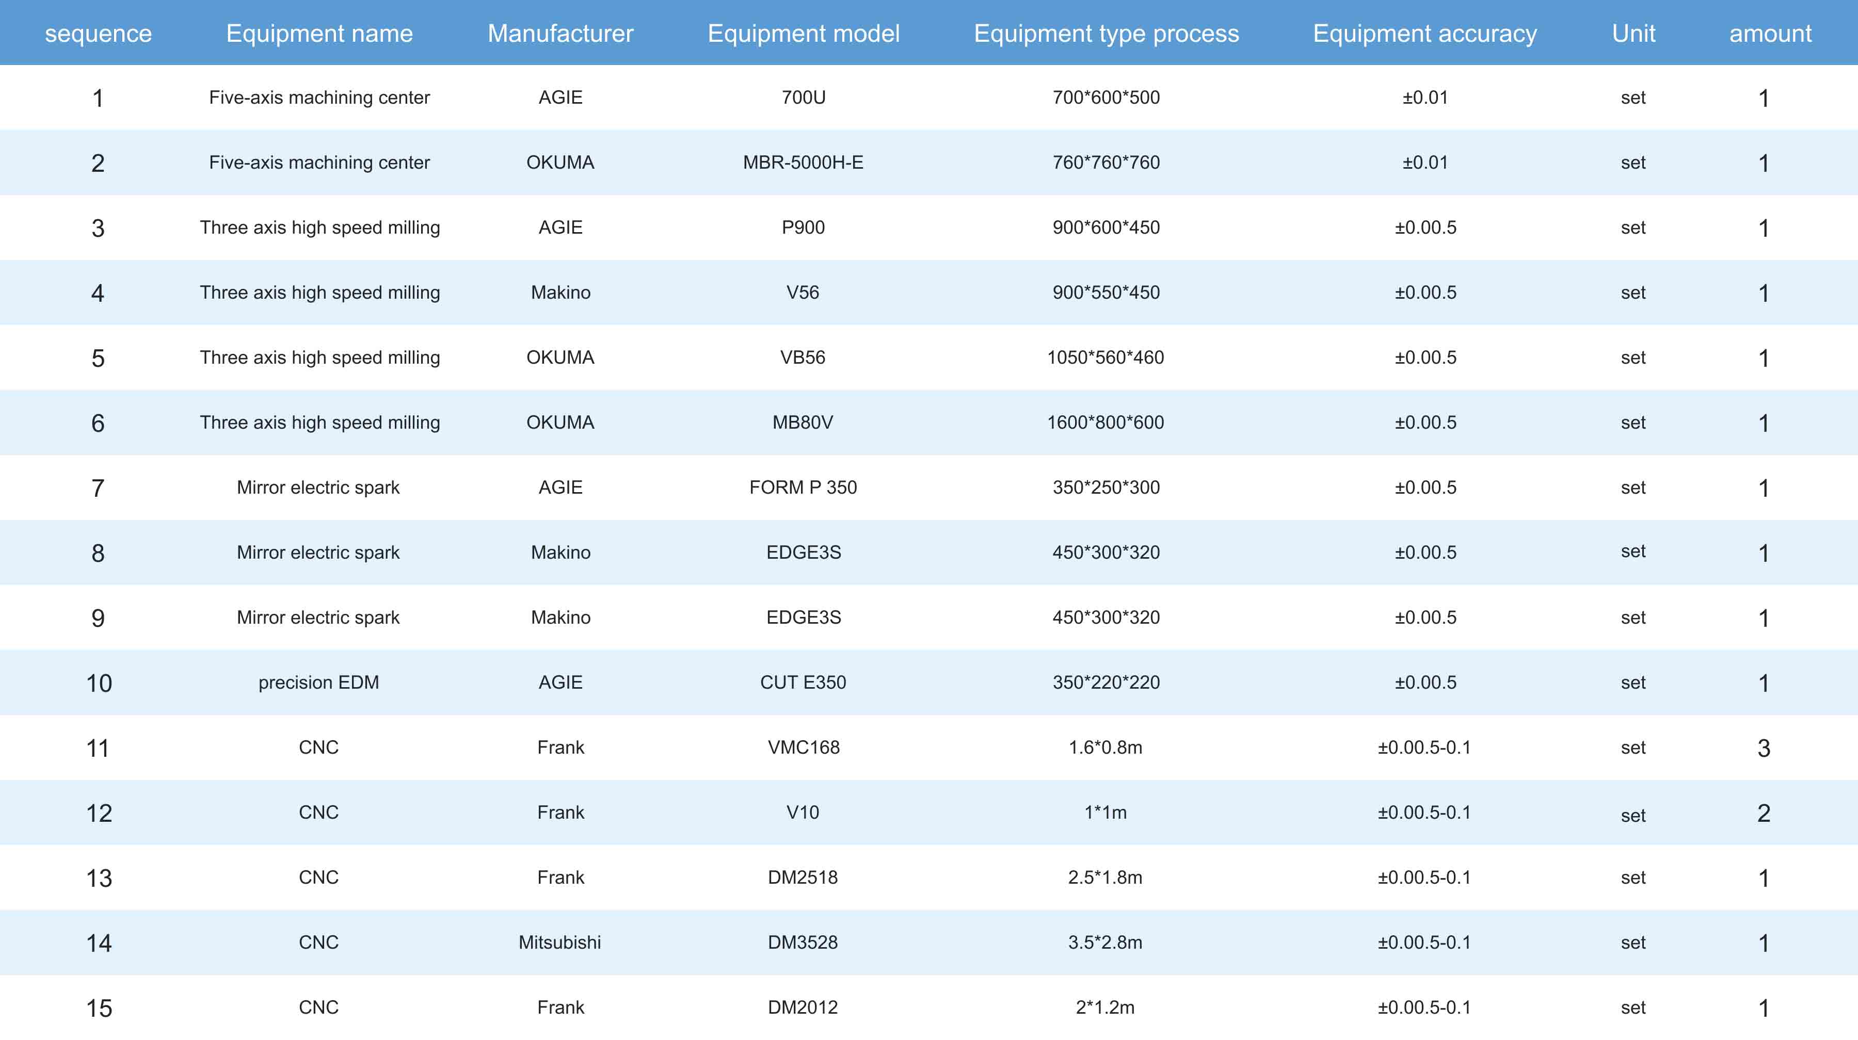Select the 'precision EDM' equipment name
The width and height of the screenshot is (1858, 1040).
coord(319,682)
